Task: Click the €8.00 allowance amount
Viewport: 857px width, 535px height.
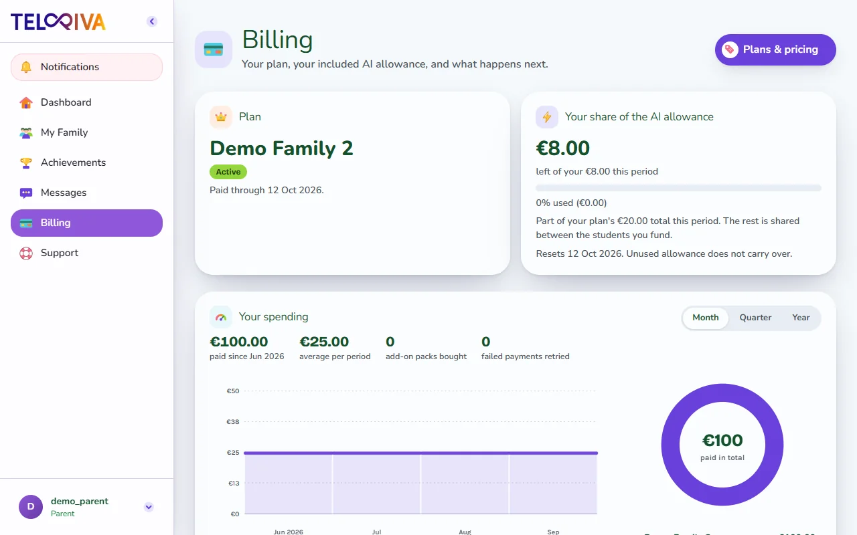Action: [x=563, y=148]
